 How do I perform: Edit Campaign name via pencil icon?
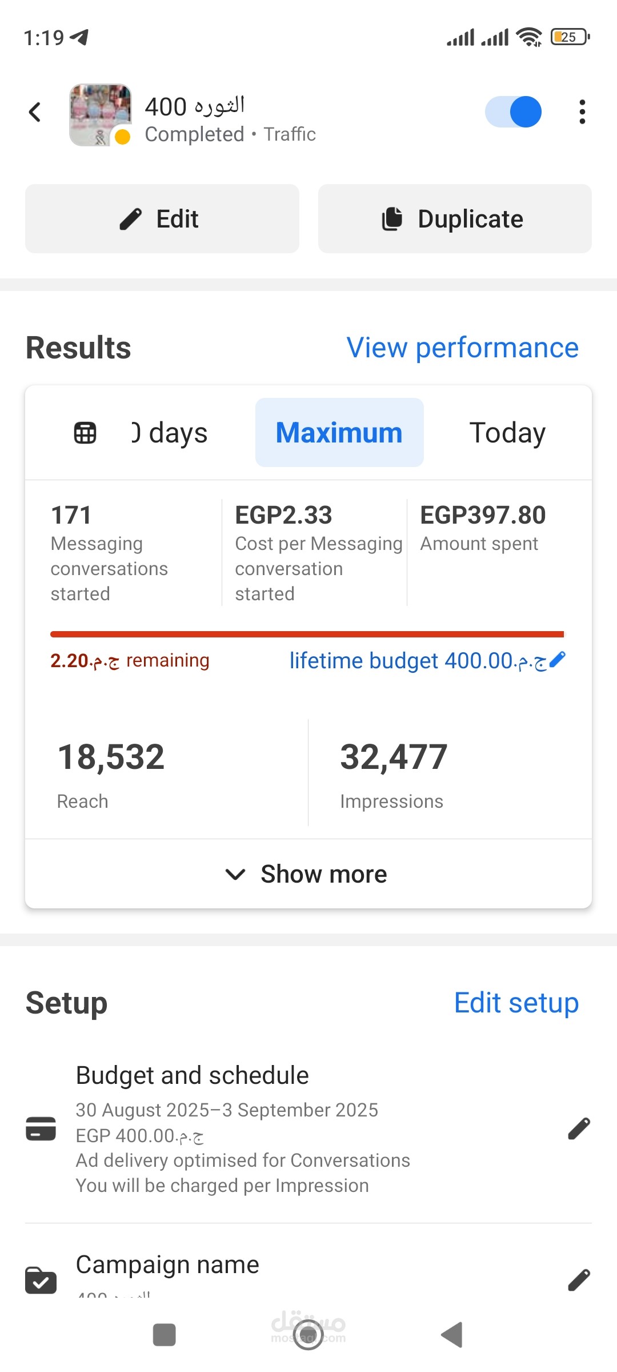[x=579, y=1281]
